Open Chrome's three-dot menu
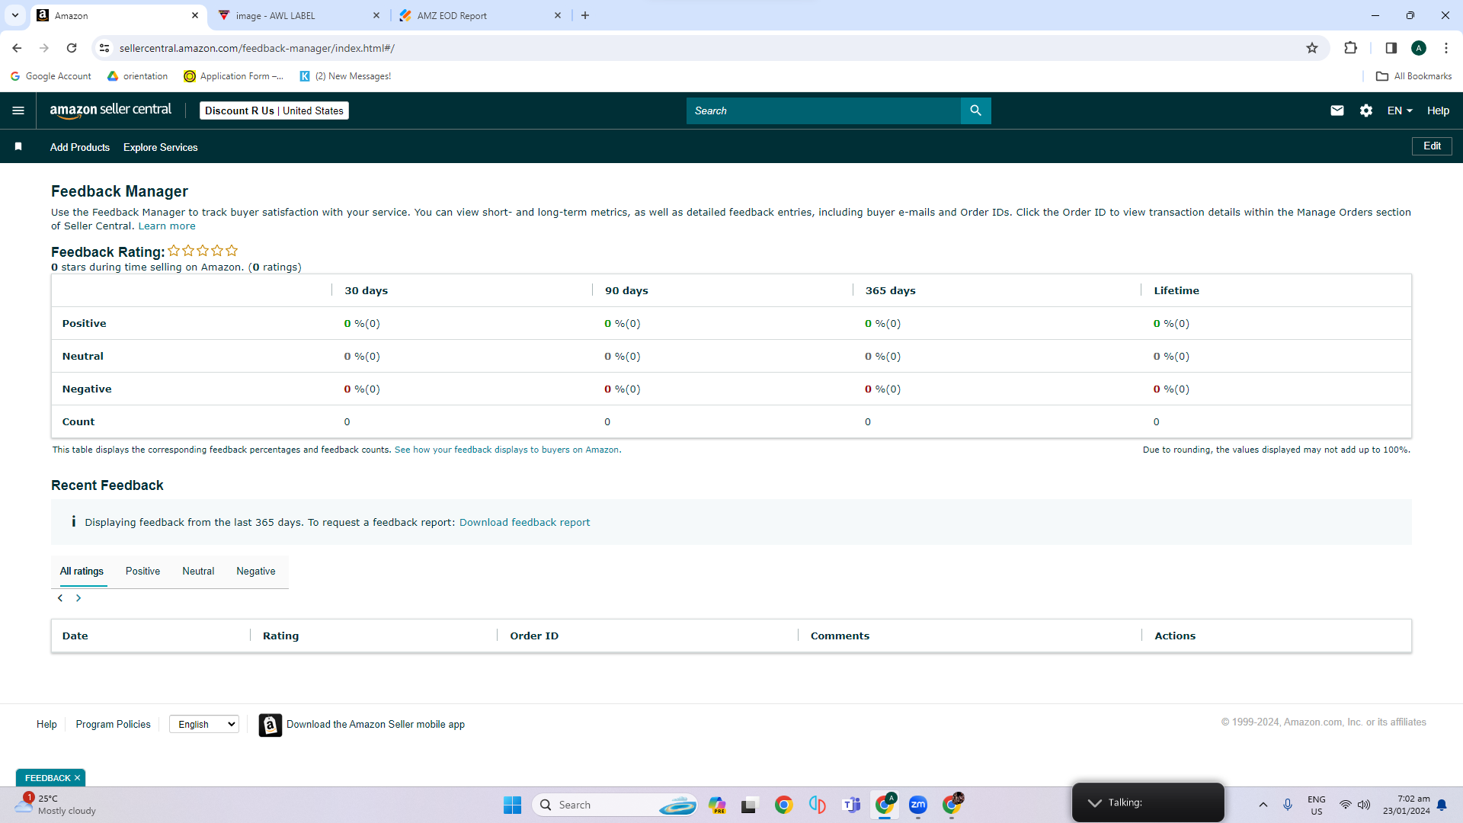This screenshot has width=1463, height=823. click(1445, 48)
